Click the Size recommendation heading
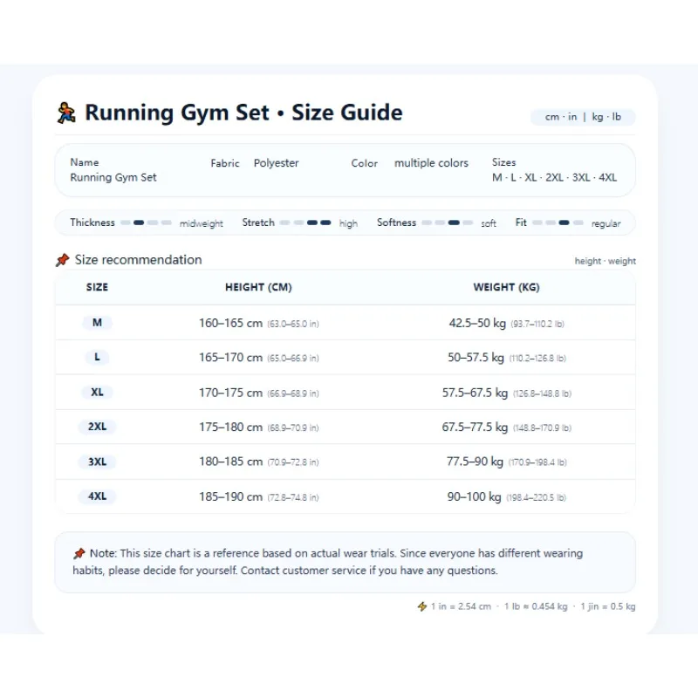Screen dimensions: 698x698 pos(138,260)
